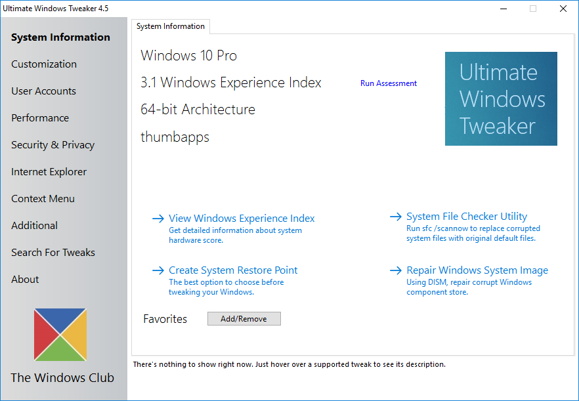Screen dimensions: 579x401
Task: Click Create System Restore Point link
Action: click(233, 270)
